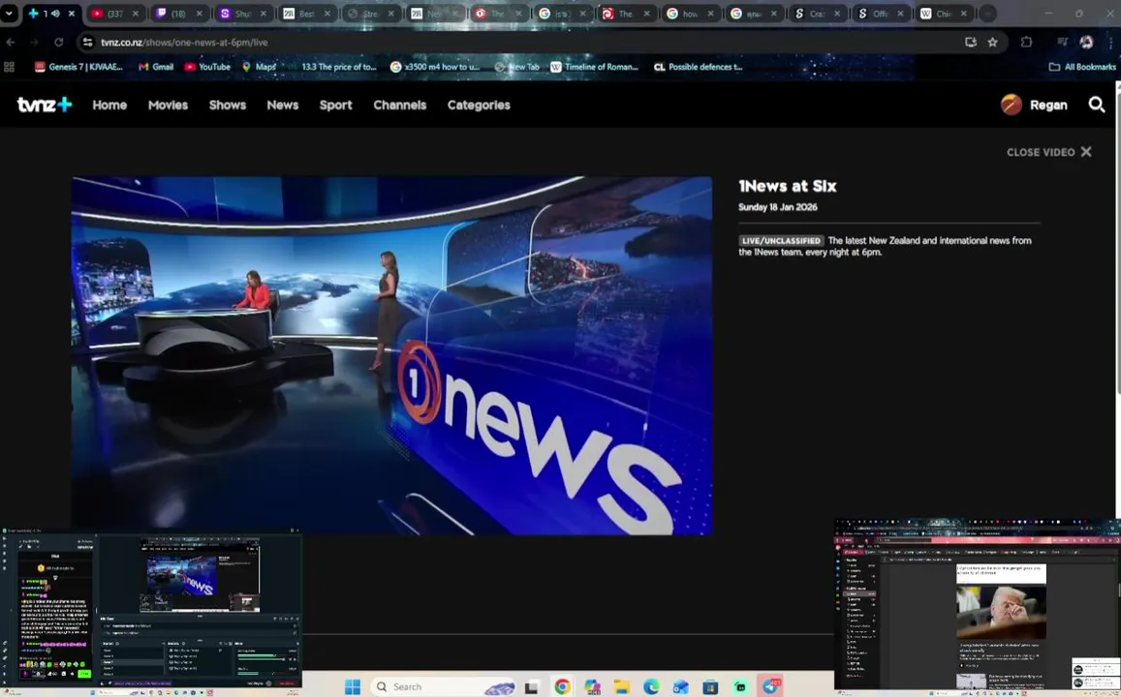1121x697 pixels.
Task: Open the Movies section
Action: point(168,105)
